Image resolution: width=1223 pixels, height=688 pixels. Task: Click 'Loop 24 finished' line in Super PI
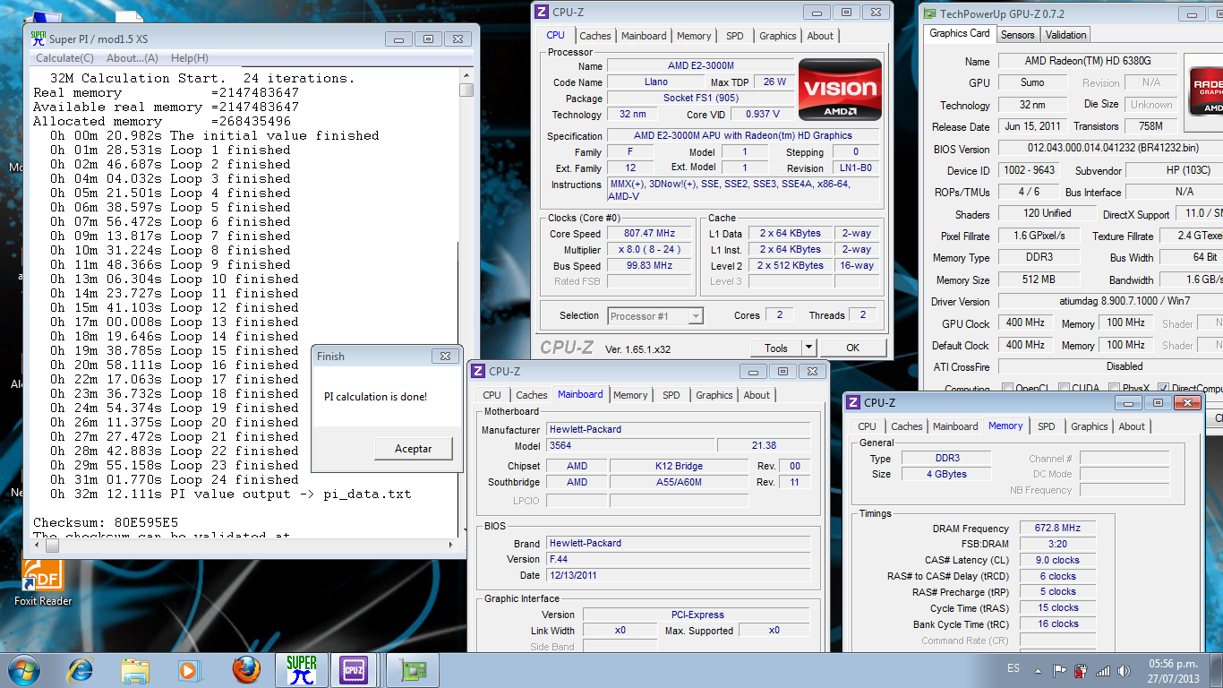[x=174, y=479]
